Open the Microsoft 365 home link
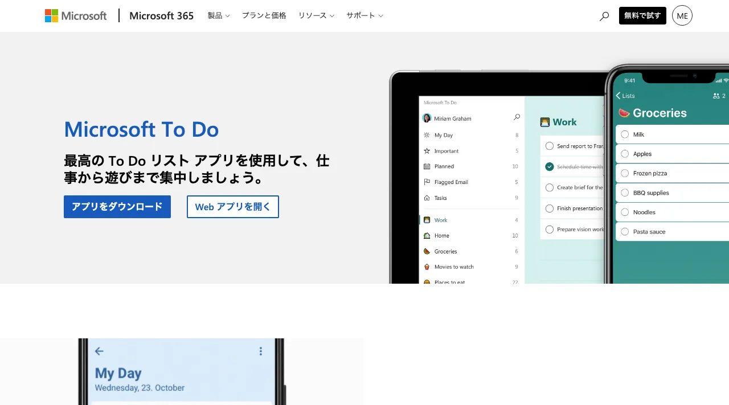This screenshot has width=729, height=405. pos(161,16)
